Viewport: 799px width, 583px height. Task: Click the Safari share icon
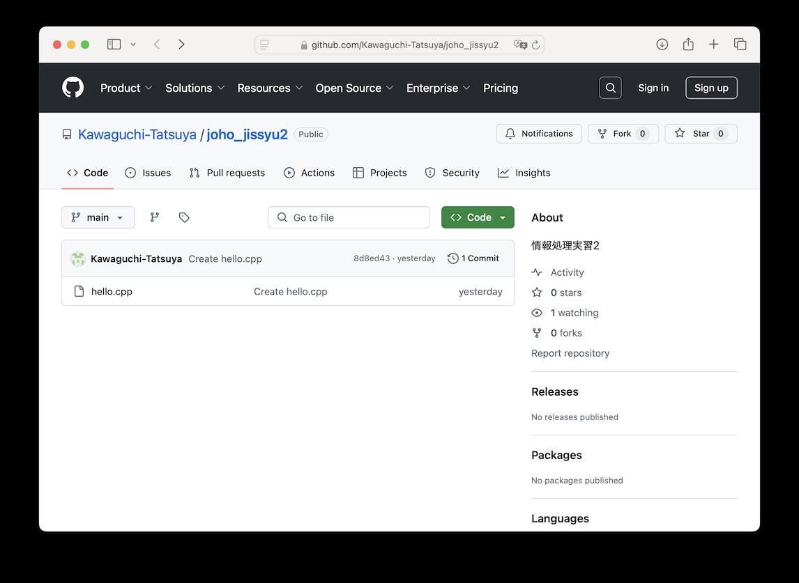point(688,45)
